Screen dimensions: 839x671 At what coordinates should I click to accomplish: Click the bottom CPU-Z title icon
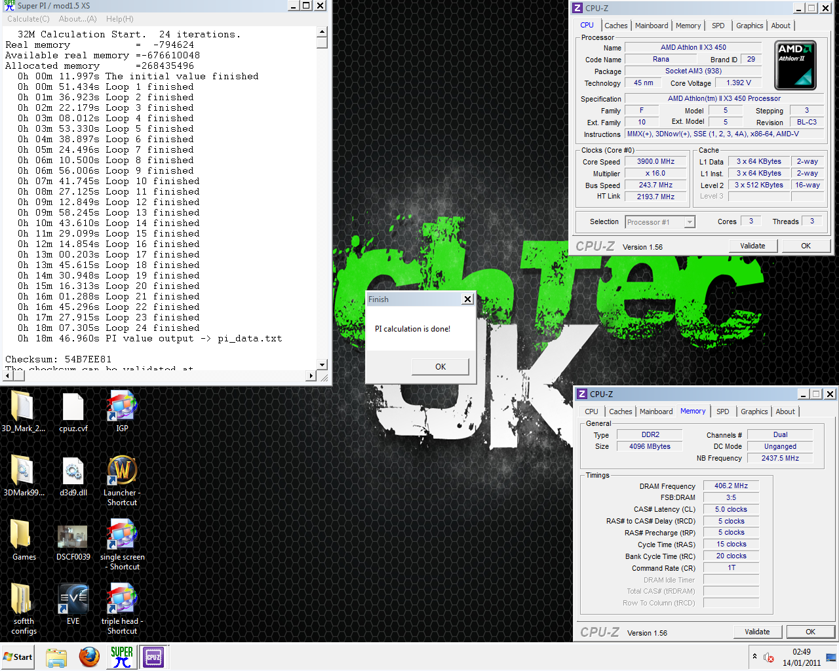click(582, 394)
